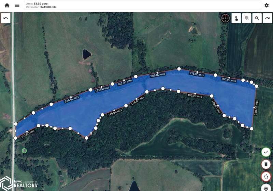
Task: Open the settings gear
Action: coord(267,5)
